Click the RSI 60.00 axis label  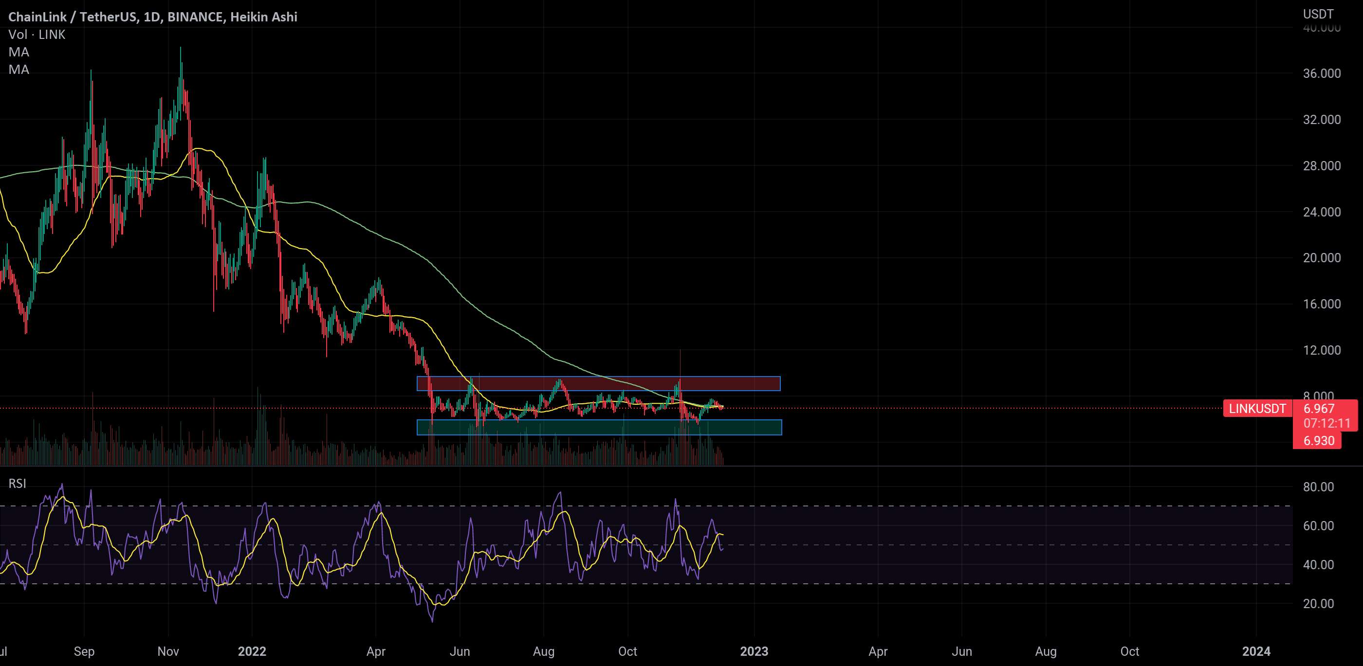[x=1318, y=526]
